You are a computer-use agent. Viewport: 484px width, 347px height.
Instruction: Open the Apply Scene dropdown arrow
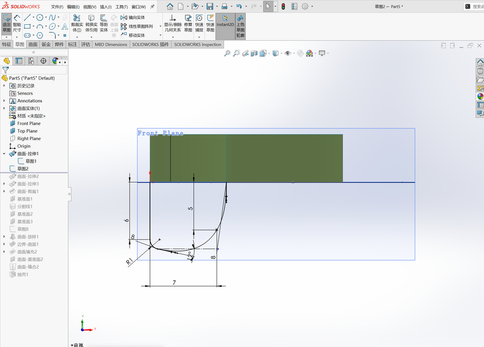(315, 53)
